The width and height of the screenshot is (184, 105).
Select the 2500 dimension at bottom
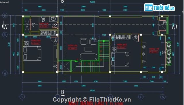click(152, 81)
